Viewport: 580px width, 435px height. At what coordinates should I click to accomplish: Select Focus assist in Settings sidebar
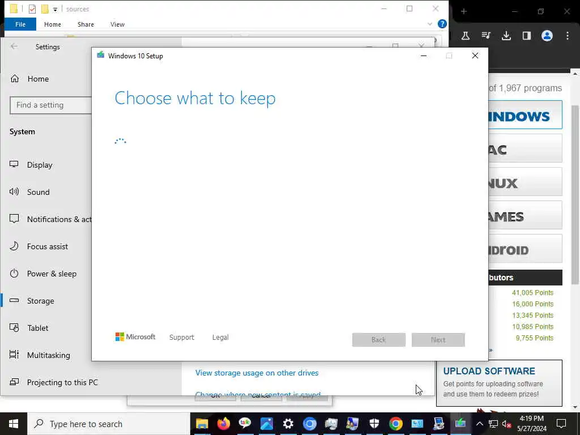39,246
